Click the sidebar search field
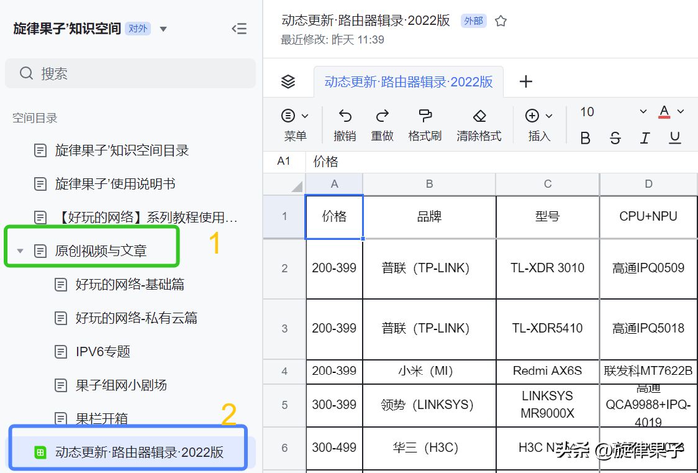698x473 pixels. (130, 73)
